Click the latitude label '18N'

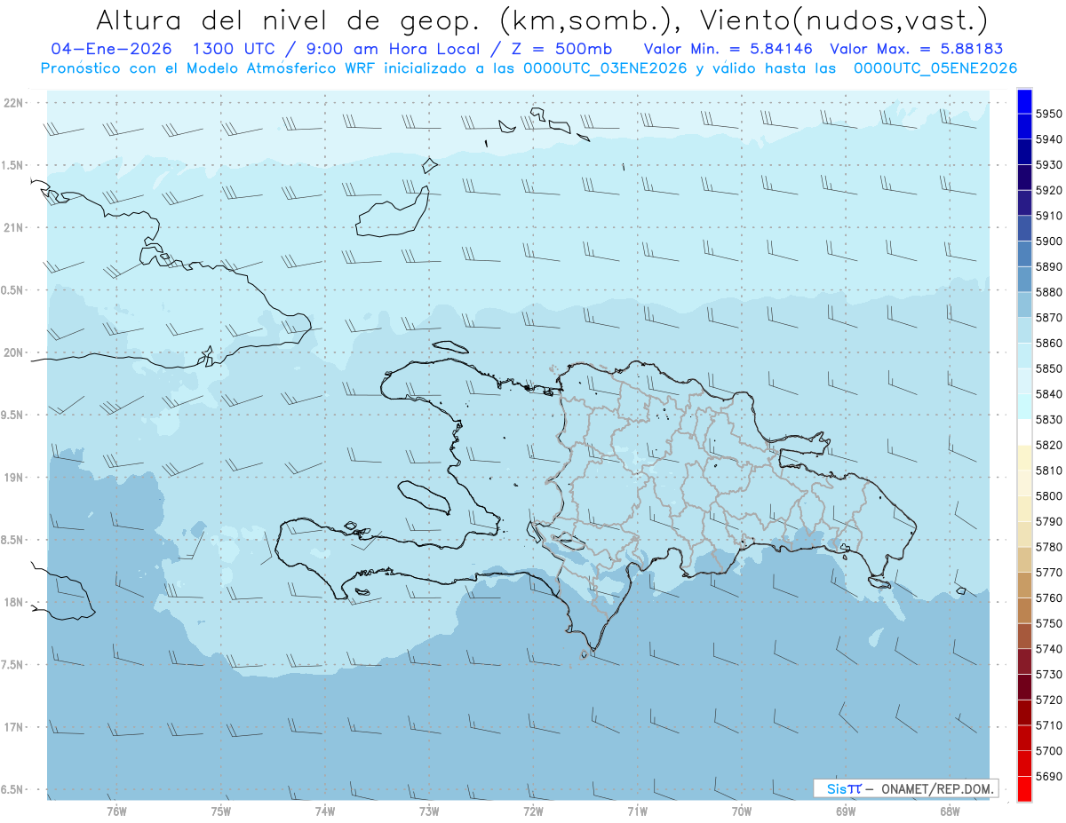pos(14,602)
